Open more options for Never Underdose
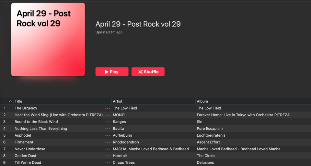The image size is (311, 166). tap(108, 149)
